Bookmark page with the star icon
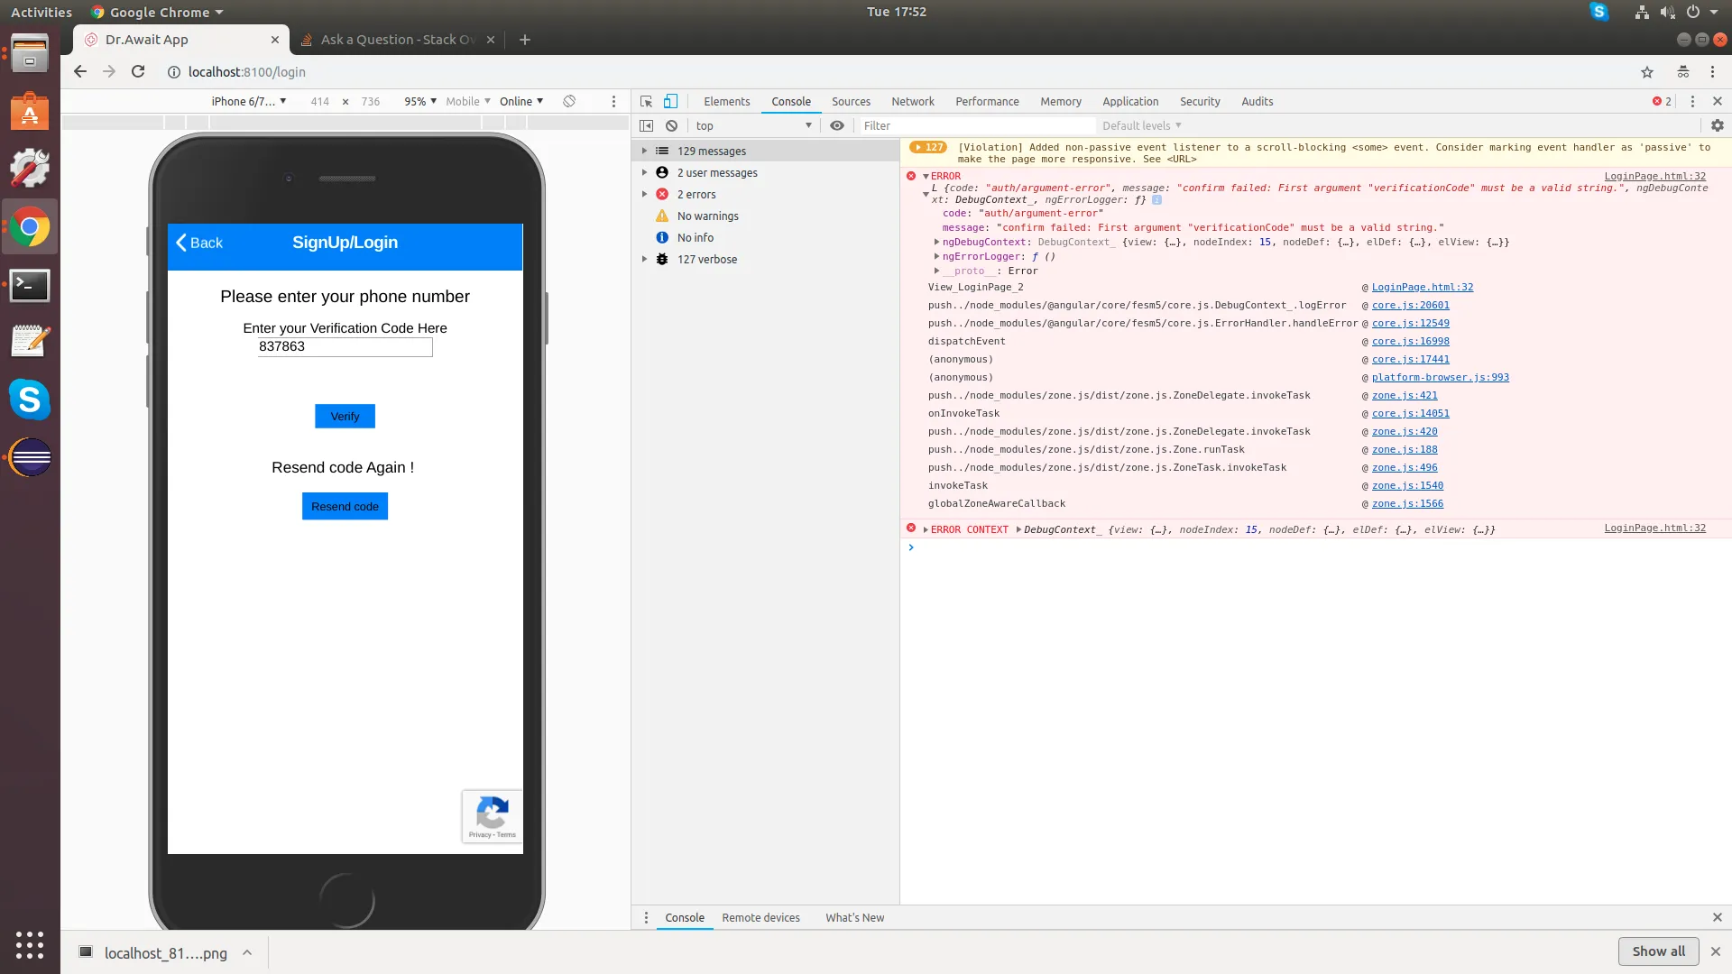1732x974 pixels. point(1647,72)
